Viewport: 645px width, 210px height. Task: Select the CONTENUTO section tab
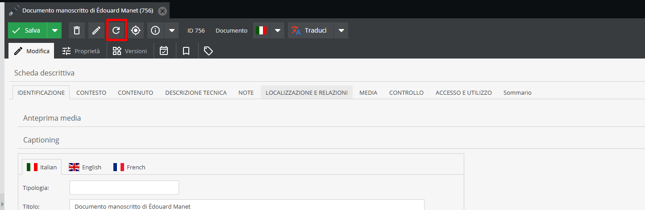pos(135,92)
